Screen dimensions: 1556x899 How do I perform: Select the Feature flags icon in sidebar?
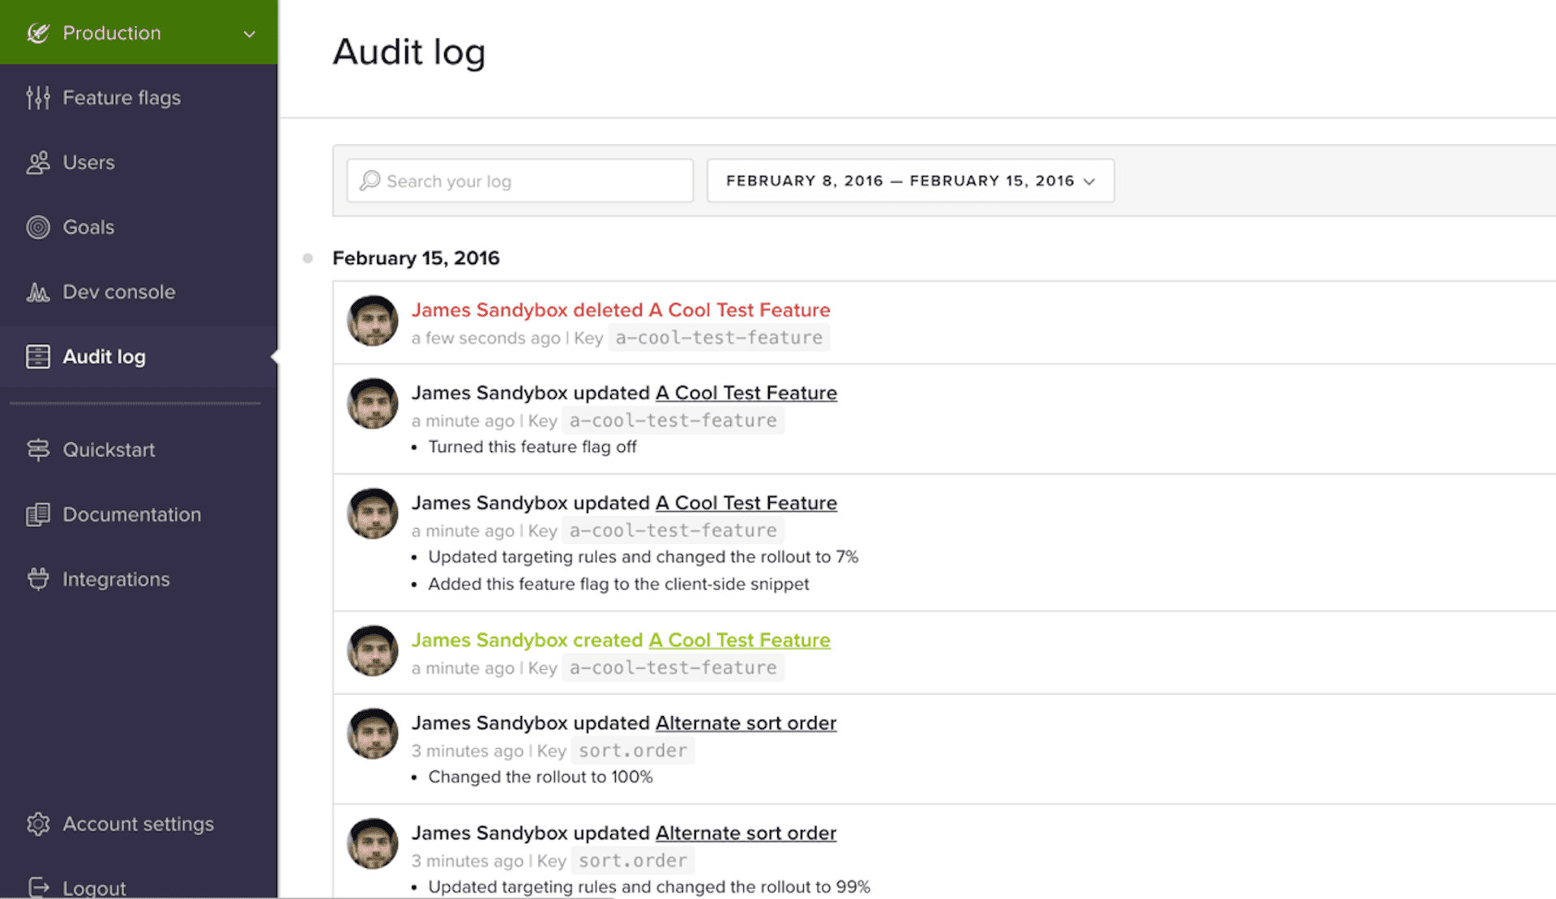pyautogui.click(x=37, y=97)
